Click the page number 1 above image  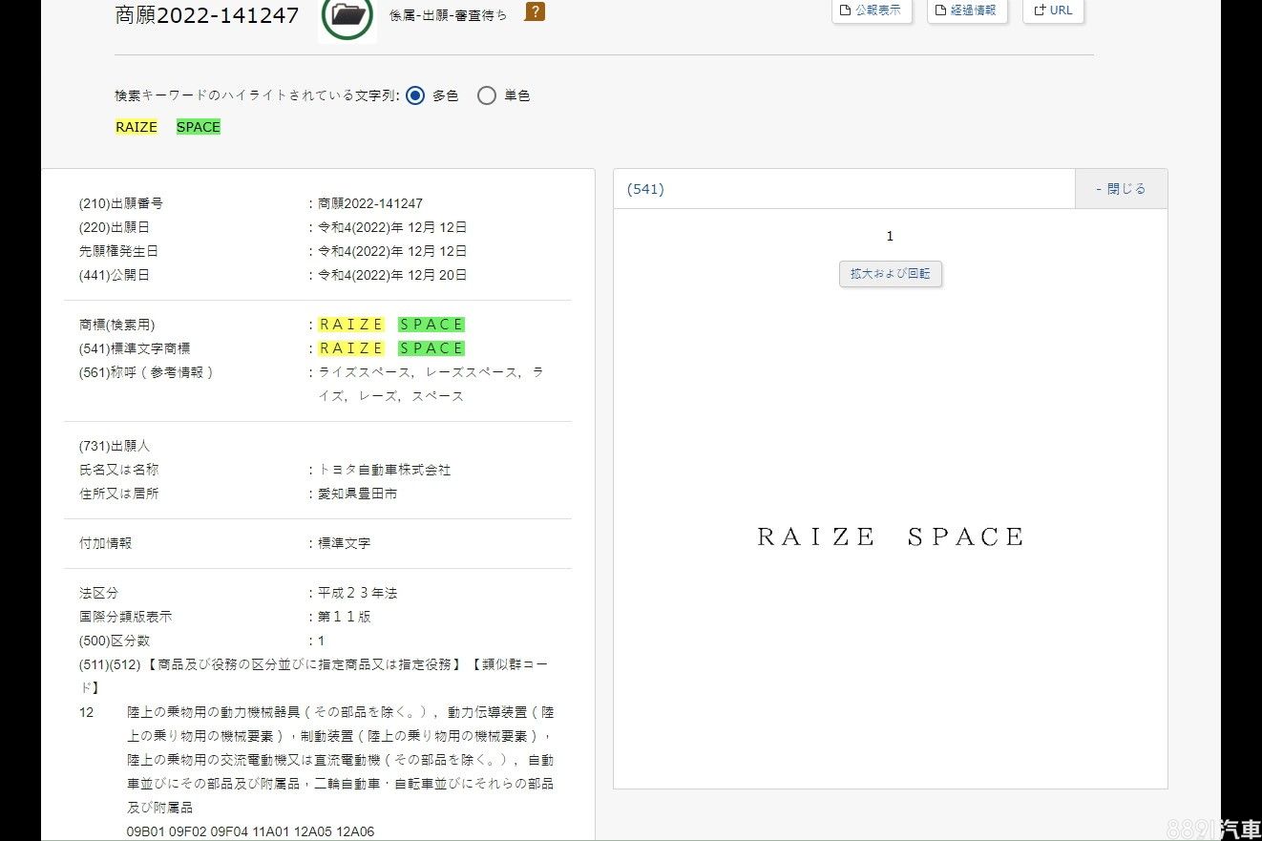(890, 236)
